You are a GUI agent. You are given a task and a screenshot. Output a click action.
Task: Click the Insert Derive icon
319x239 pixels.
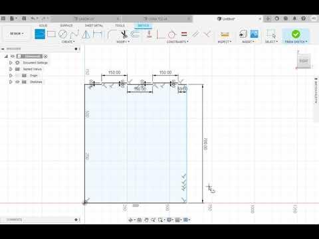coord(243,35)
